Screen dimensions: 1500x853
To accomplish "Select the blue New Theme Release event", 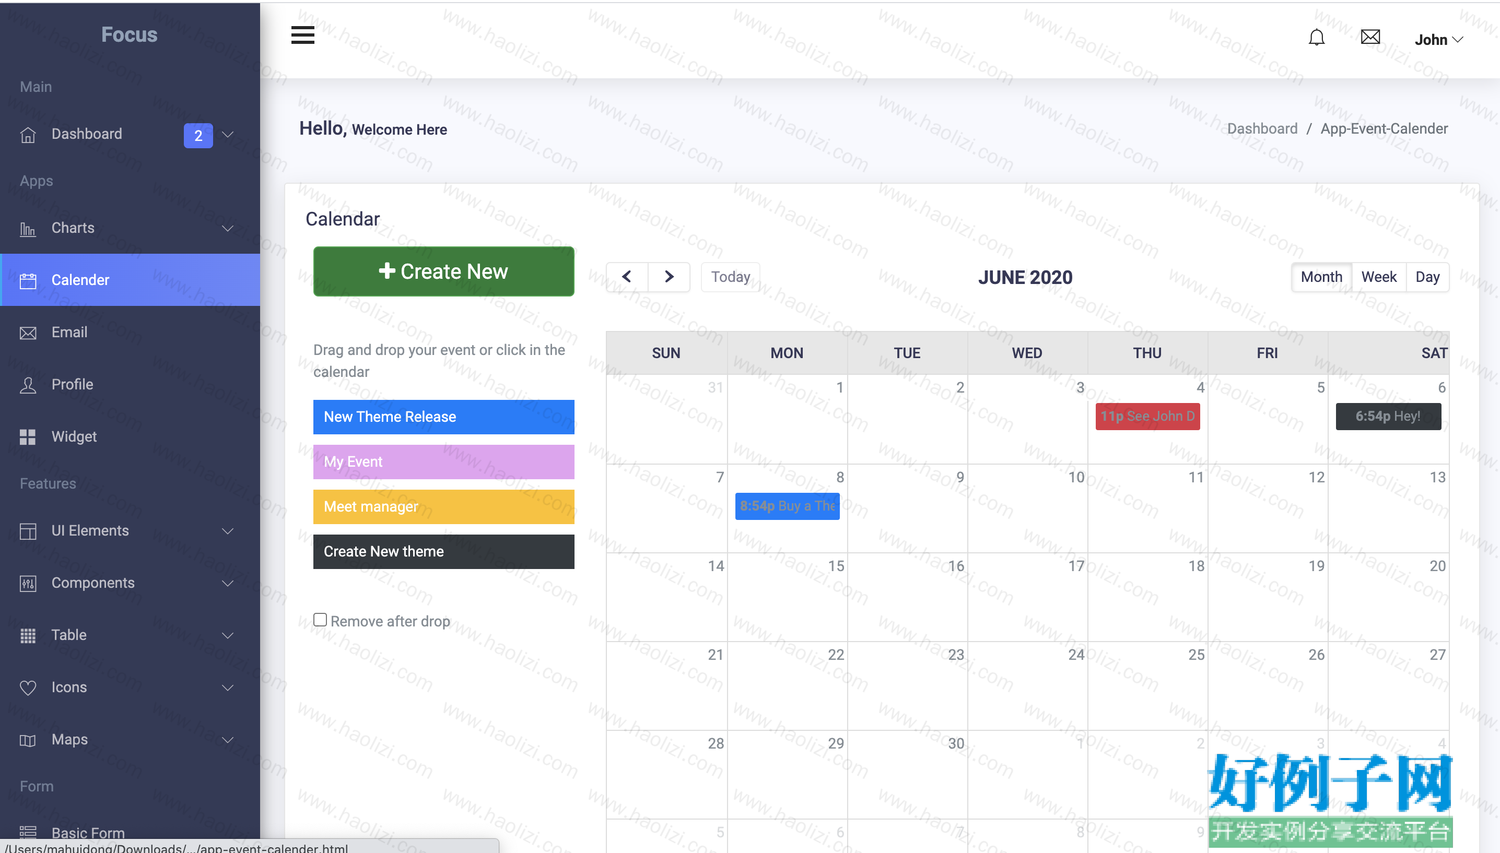I will (x=443, y=417).
